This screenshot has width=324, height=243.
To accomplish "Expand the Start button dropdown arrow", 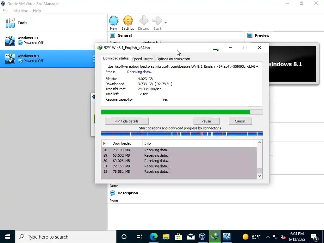I will (x=165, y=23).
